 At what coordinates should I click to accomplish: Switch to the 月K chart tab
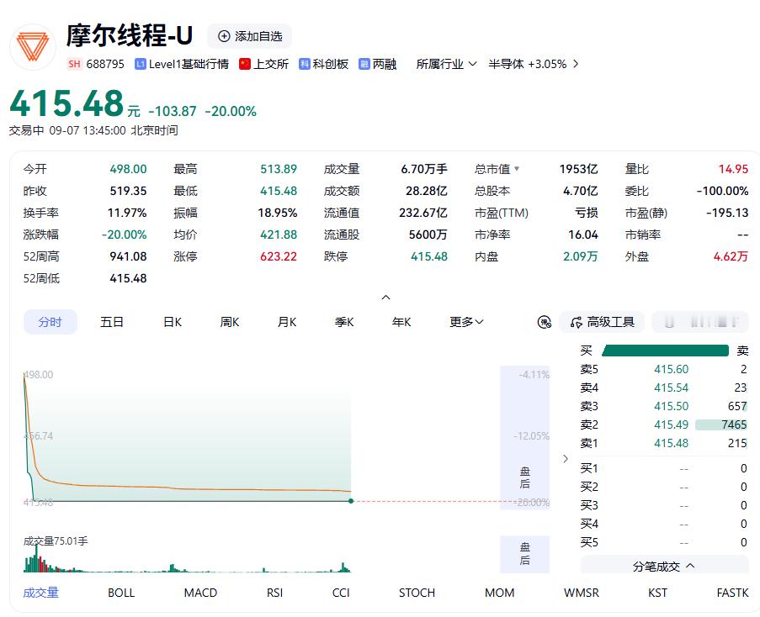(287, 322)
